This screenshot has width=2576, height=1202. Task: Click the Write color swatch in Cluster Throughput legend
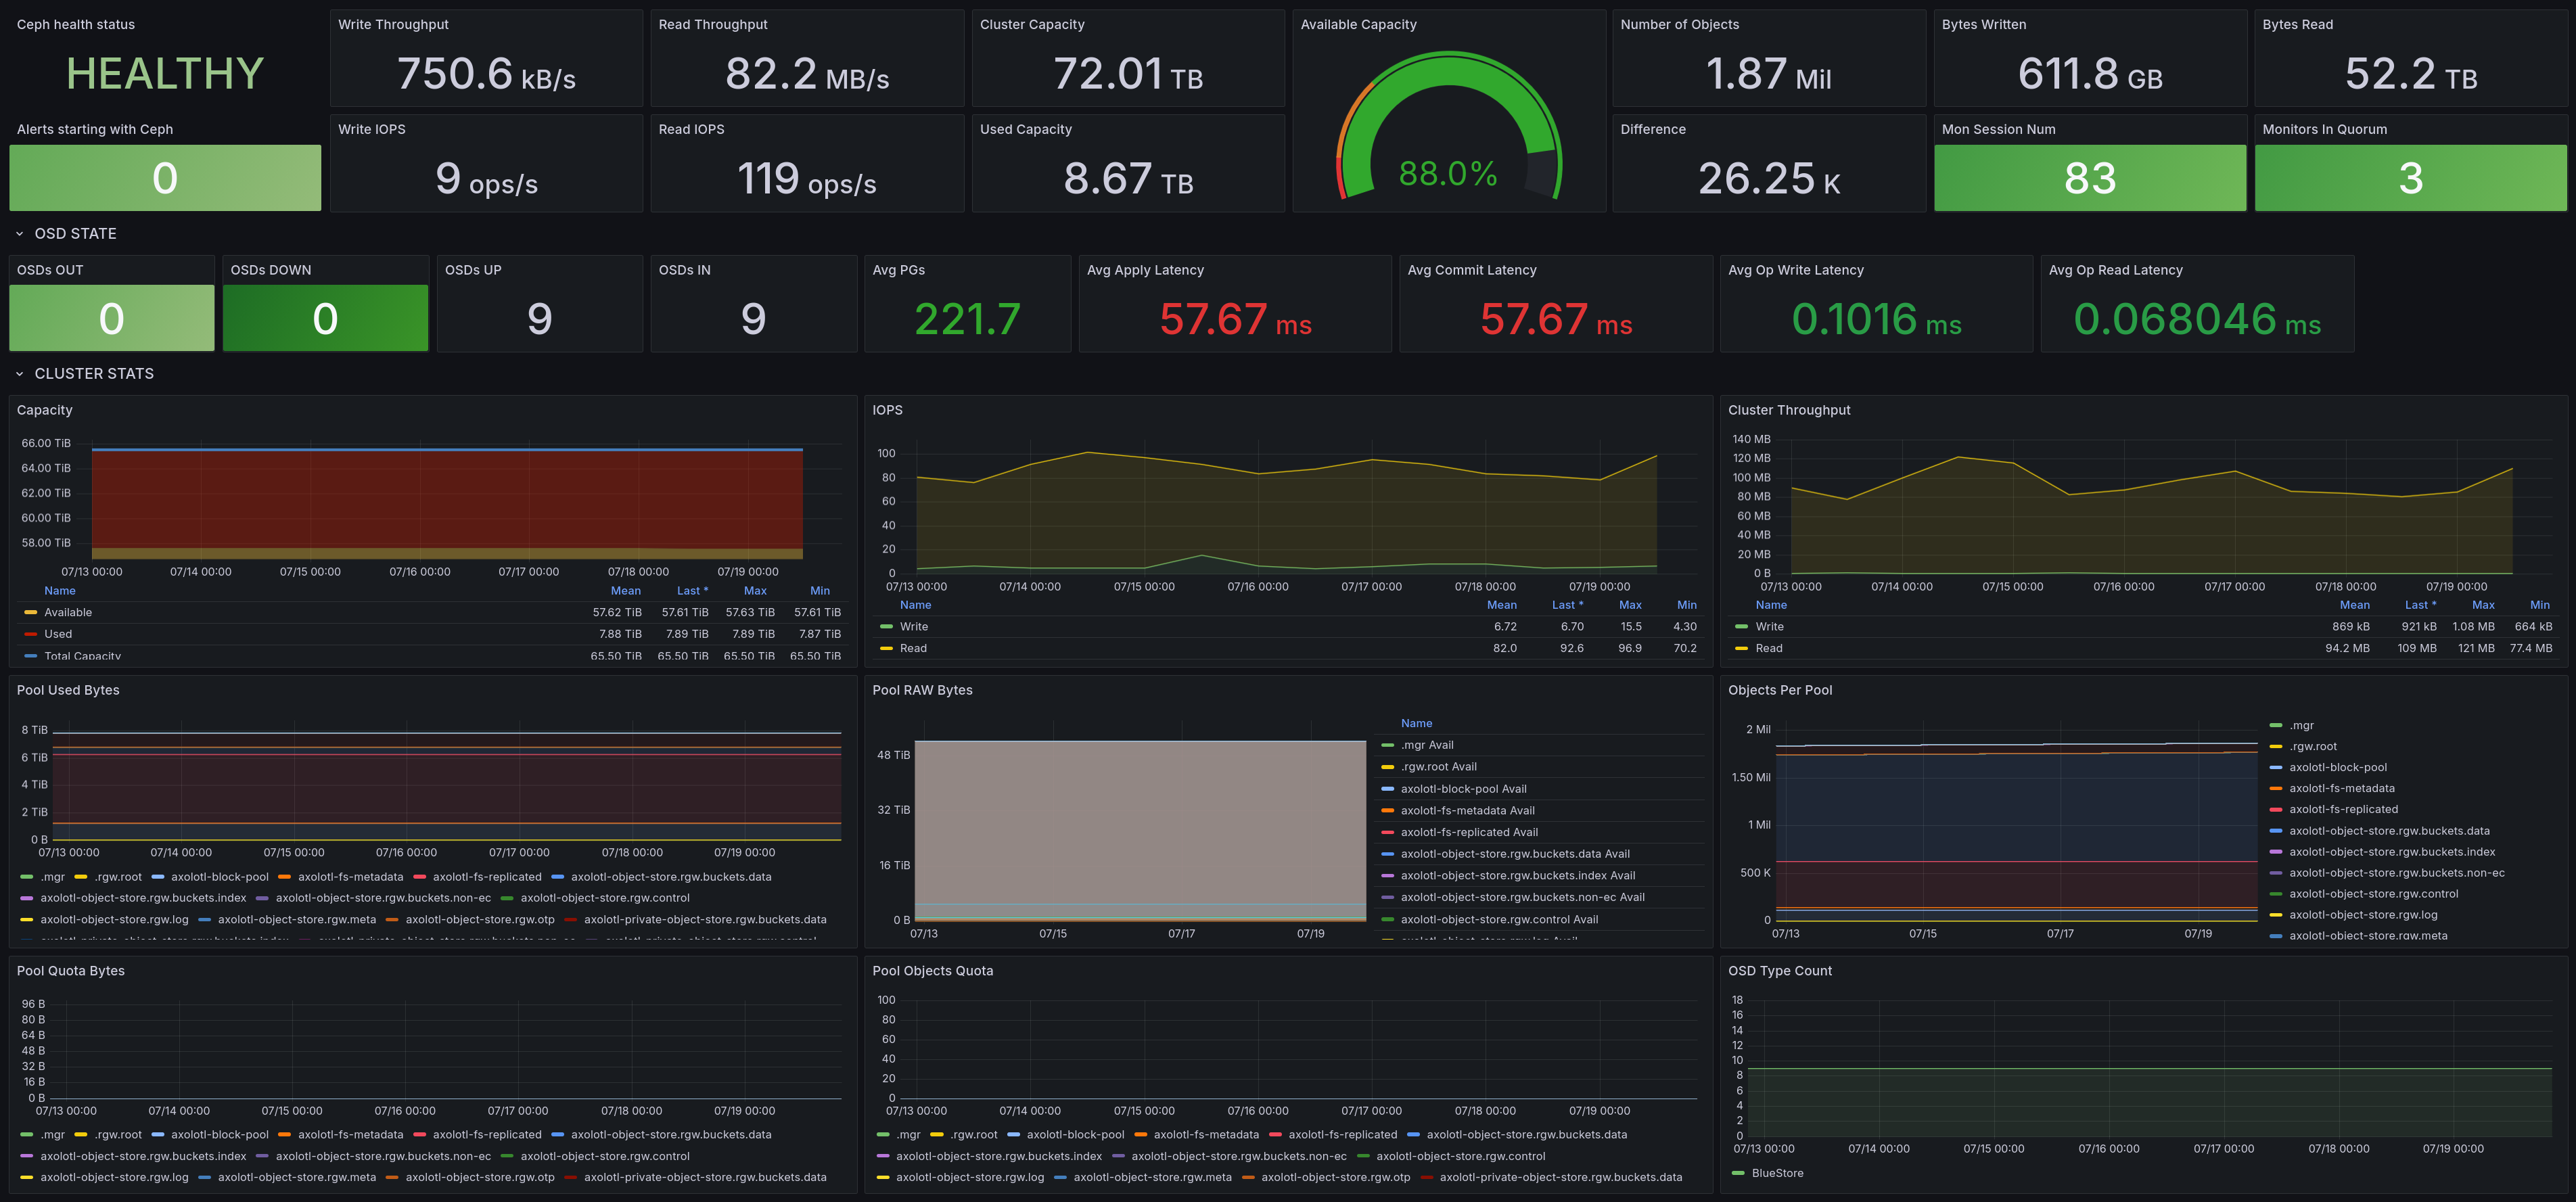1742,627
